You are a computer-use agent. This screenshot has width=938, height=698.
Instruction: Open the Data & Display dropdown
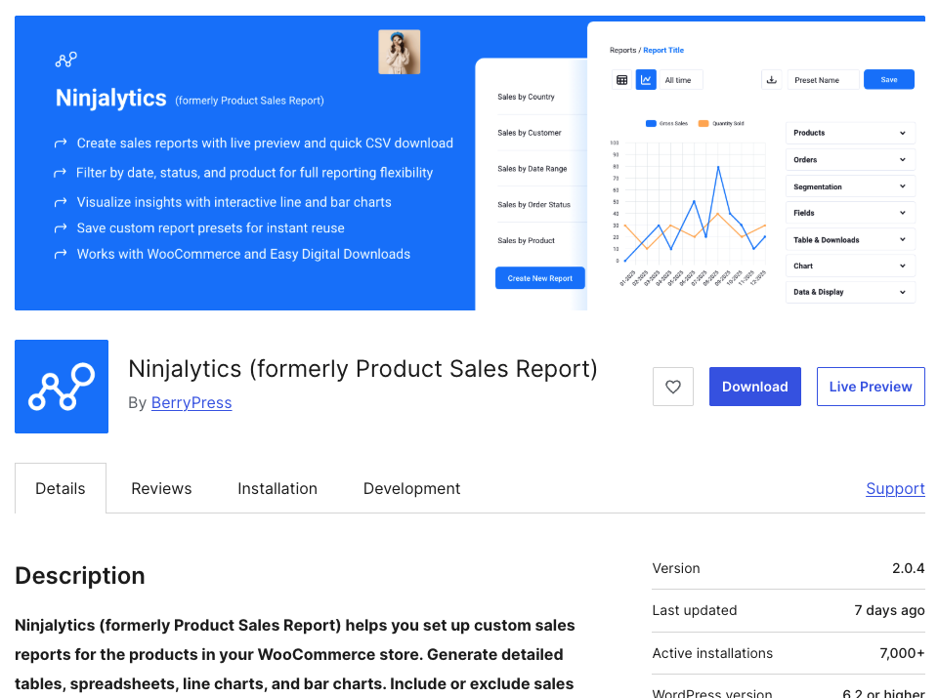coord(849,291)
